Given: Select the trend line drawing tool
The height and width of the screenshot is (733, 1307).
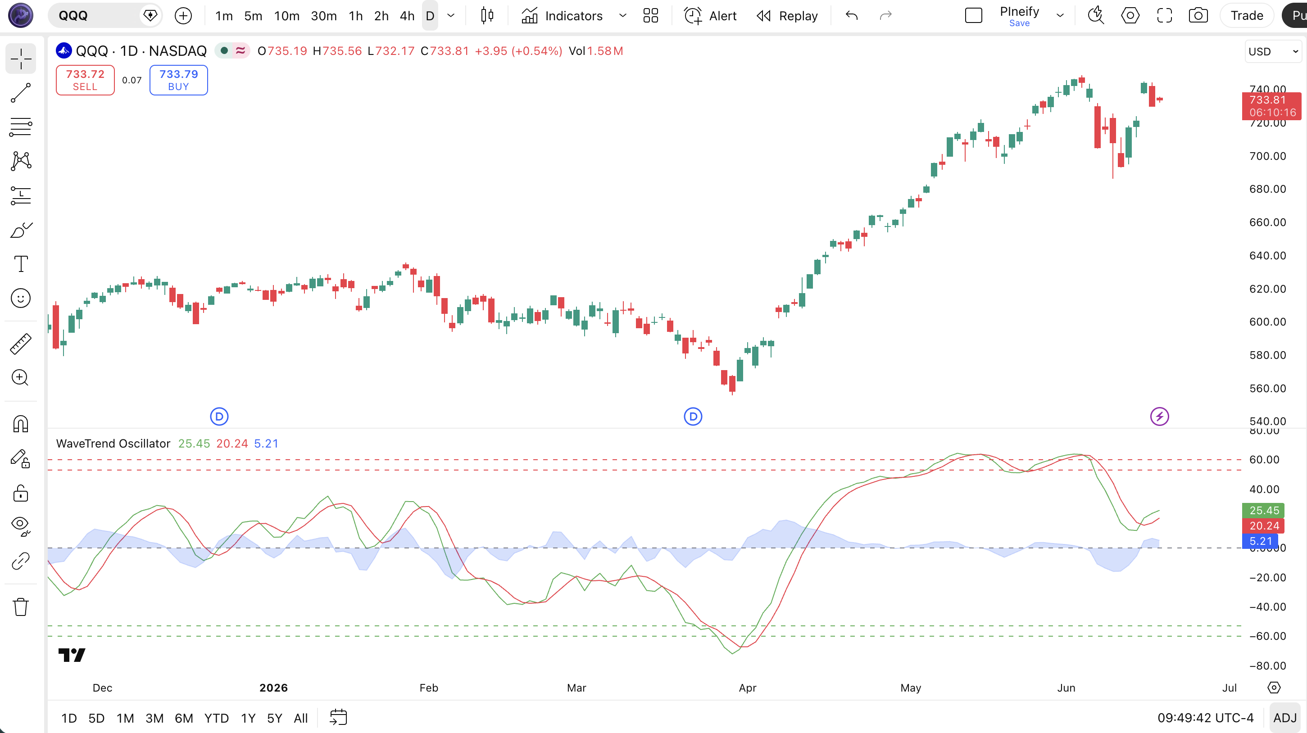Looking at the screenshot, I should tap(21, 93).
